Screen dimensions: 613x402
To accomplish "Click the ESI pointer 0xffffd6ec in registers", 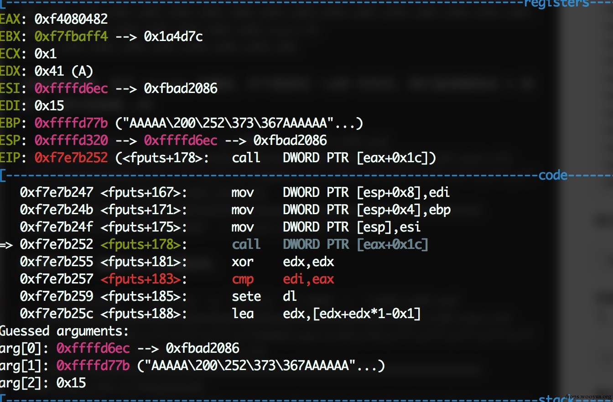I will pos(71,88).
